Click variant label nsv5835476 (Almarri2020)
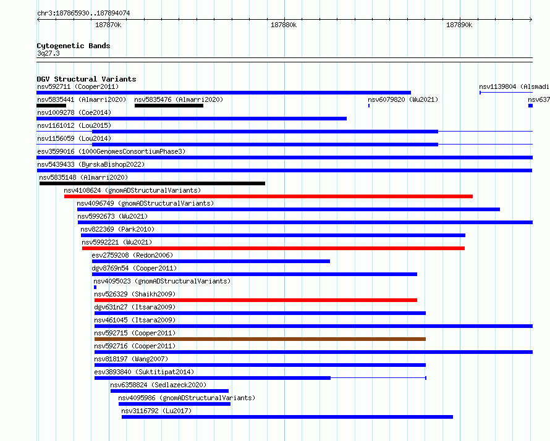 tap(179, 99)
